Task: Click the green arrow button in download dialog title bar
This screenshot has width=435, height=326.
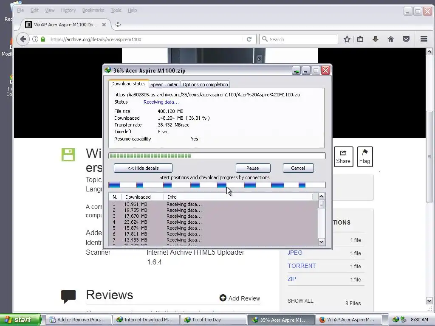Action: [296, 71]
